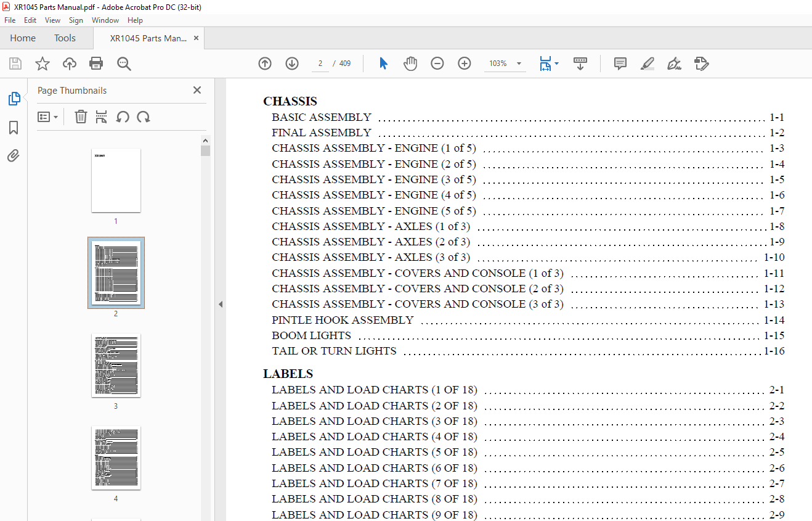Open the Print dialog icon
Image resolution: width=812 pixels, height=521 pixels.
point(96,64)
